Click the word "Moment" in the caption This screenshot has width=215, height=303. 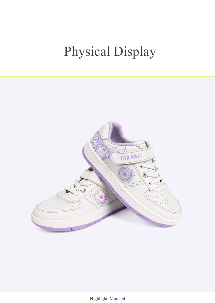pos(117,299)
